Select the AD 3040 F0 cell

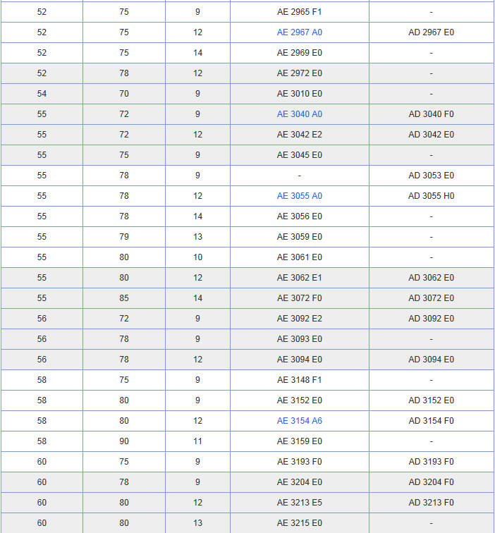[x=431, y=114]
